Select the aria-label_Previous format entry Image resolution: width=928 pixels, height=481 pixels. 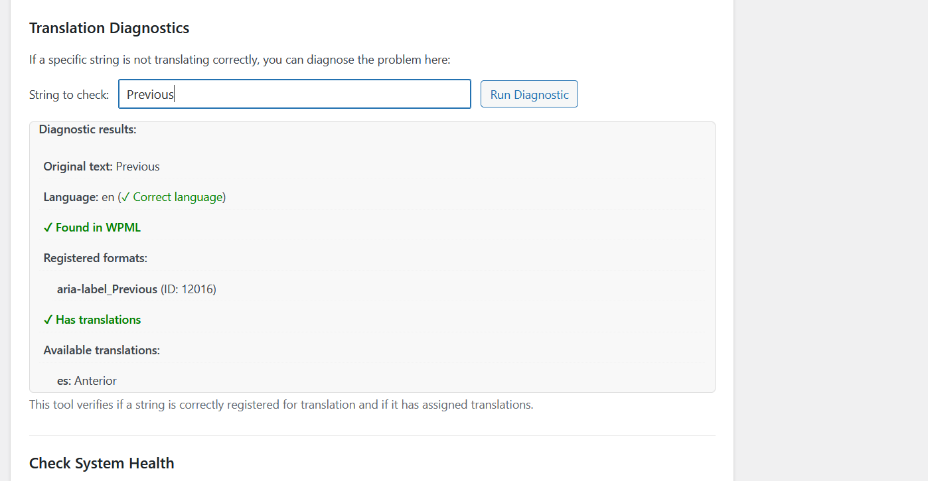[x=107, y=289]
